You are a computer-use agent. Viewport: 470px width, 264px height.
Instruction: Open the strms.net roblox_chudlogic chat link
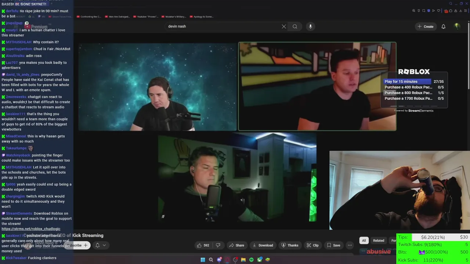point(31,229)
